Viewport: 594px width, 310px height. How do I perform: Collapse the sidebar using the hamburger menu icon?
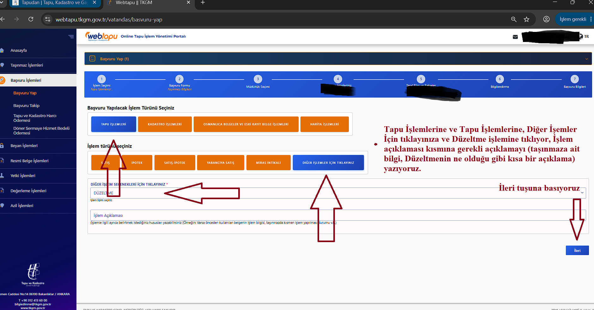(71, 37)
